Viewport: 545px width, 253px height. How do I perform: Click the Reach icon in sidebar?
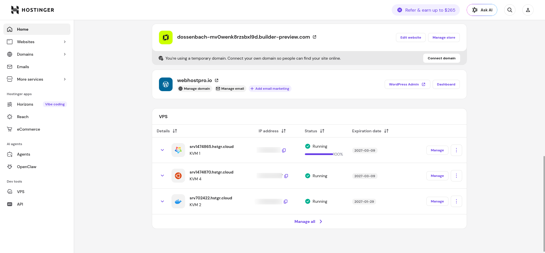10,117
